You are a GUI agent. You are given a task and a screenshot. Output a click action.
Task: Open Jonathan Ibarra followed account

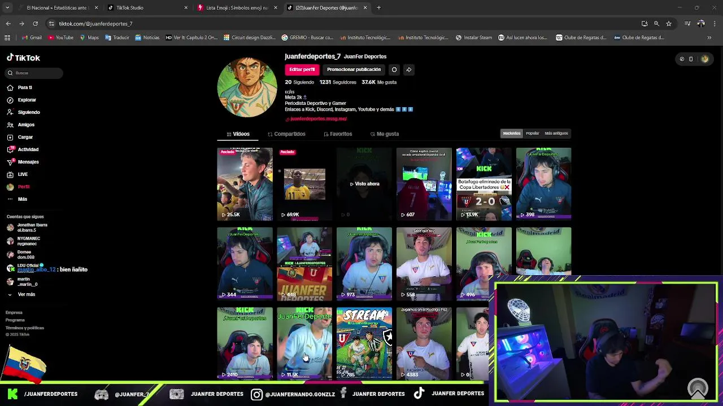(x=27, y=227)
